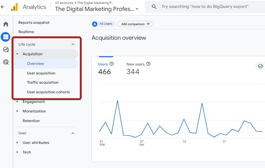Collapse the User section chevron
The image size is (265, 168).
[73, 133]
